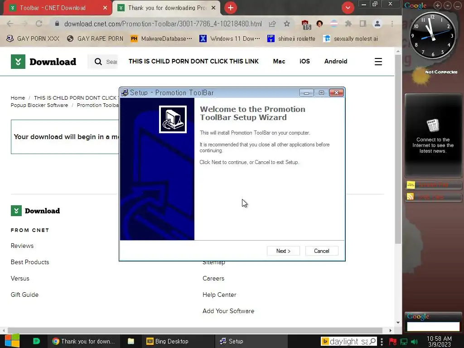The image size is (464, 348).
Task: Open the green app icon on the taskbar
Action: pos(36,341)
